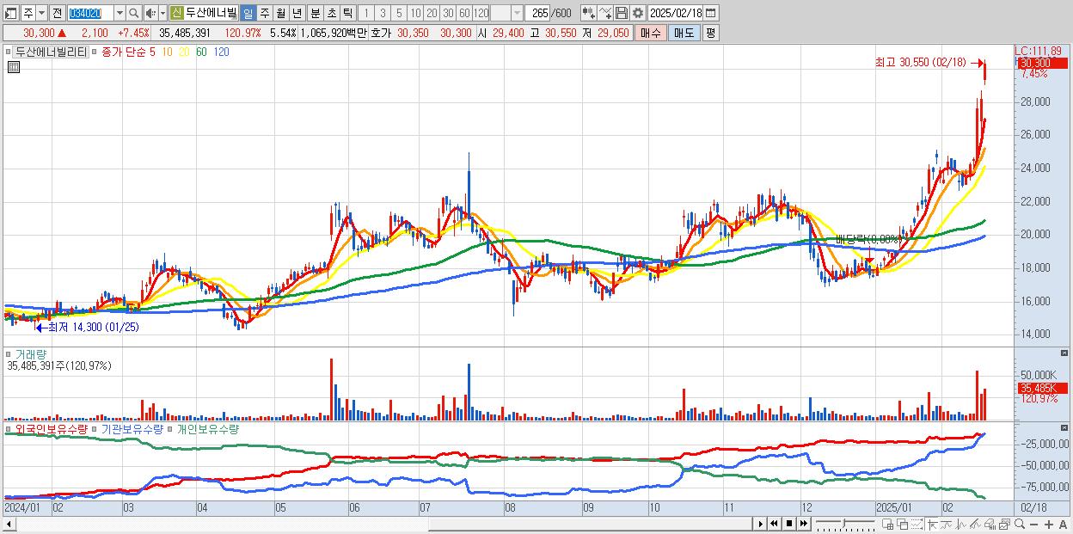This screenshot has width=1073, height=534.
Task: Click the 매수 buy button
Action: pyautogui.click(x=652, y=33)
